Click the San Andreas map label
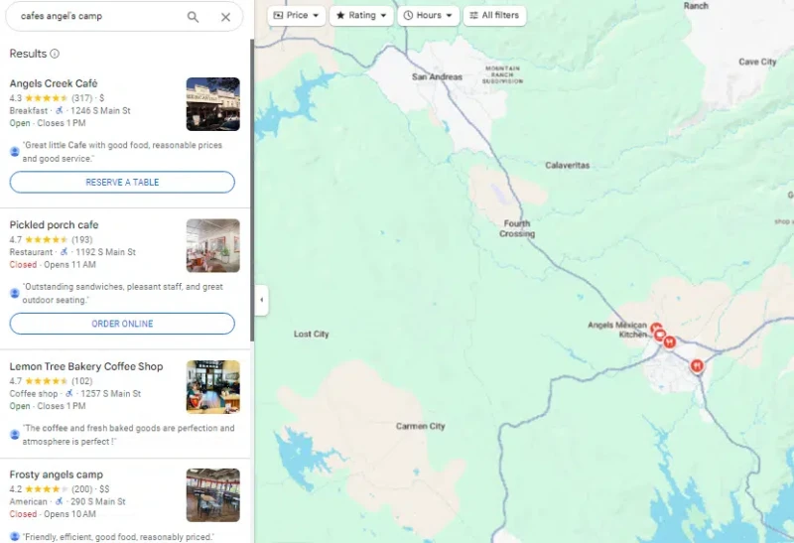 click(437, 77)
